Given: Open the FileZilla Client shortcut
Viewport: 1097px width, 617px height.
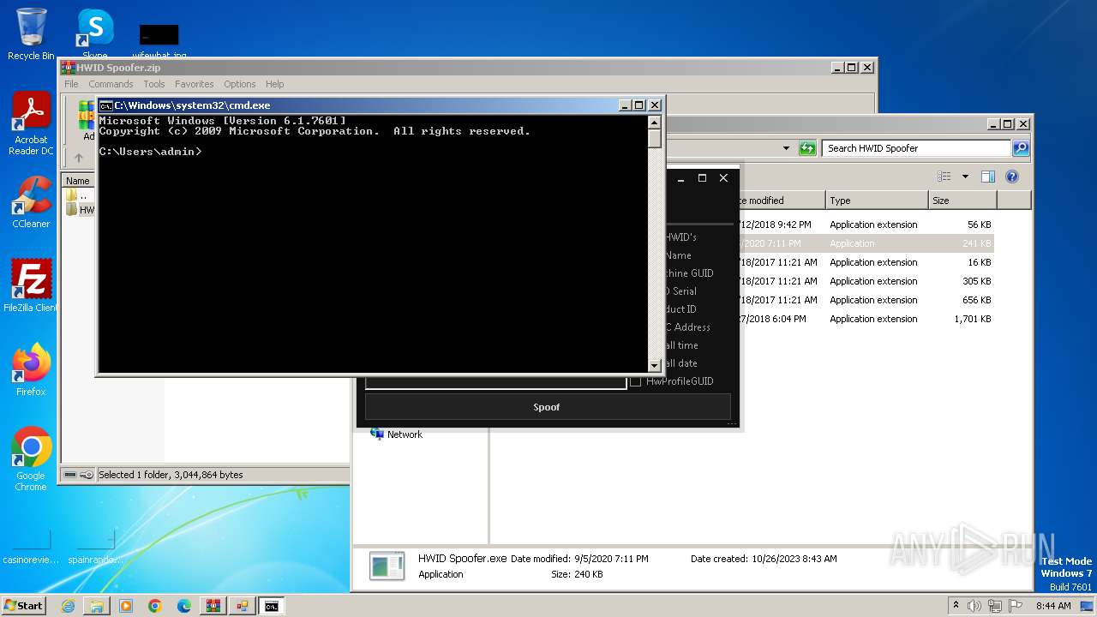Looking at the screenshot, I should point(31,285).
